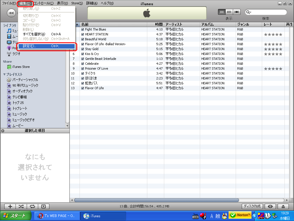
Task: Open the ムービー smart playlist
Action: (15, 125)
